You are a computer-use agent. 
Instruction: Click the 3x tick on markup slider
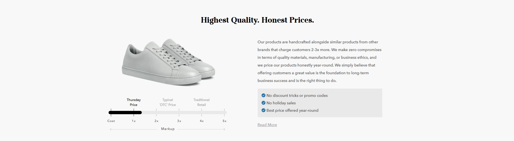(179, 113)
